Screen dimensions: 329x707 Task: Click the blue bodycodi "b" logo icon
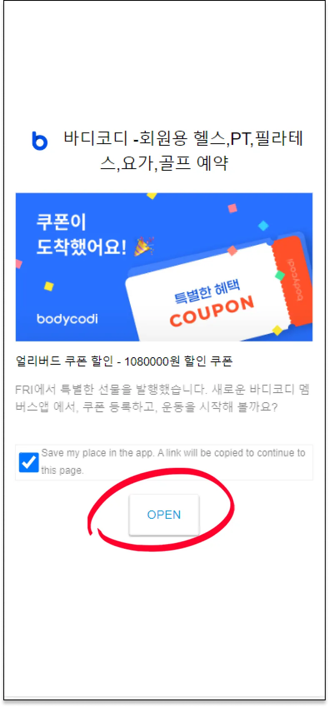(x=40, y=140)
